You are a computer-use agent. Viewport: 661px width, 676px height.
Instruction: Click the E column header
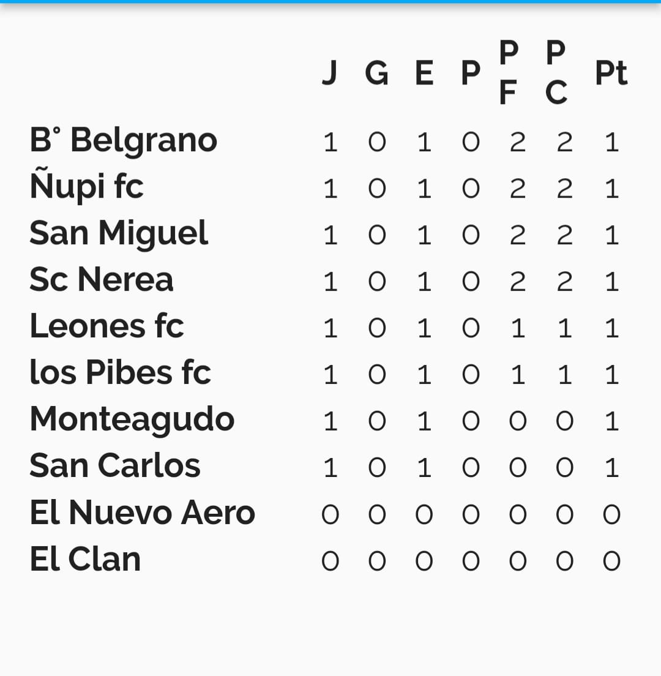tap(424, 73)
